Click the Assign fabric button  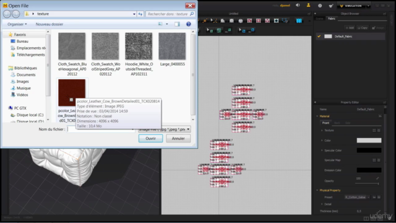[378, 28]
